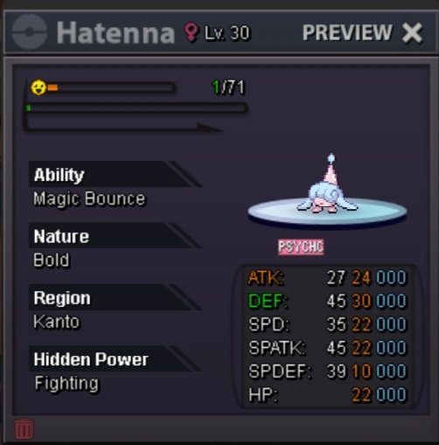Click the DEF stat row highlighted green
Image resolution: width=439 pixels, height=445 pixels.
coord(327,301)
